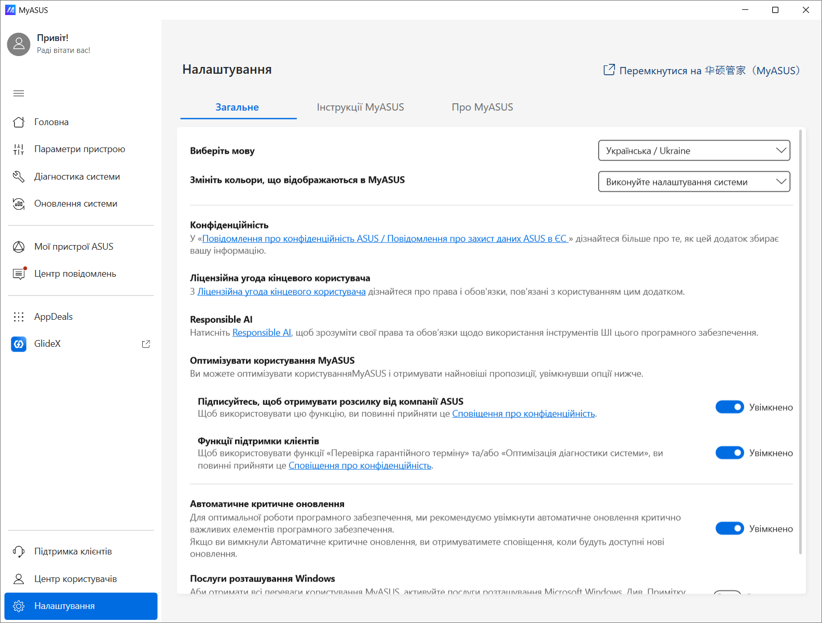Click the Оновлення системи update icon

[x=19, y=204]
